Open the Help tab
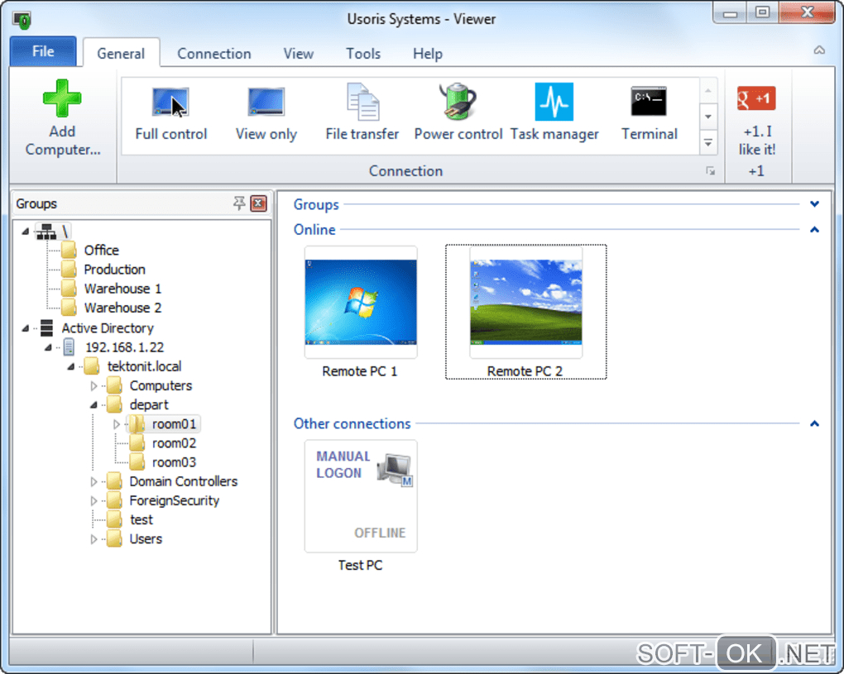Viewport: 844px width, 674px height. click(x=428, y=54)
